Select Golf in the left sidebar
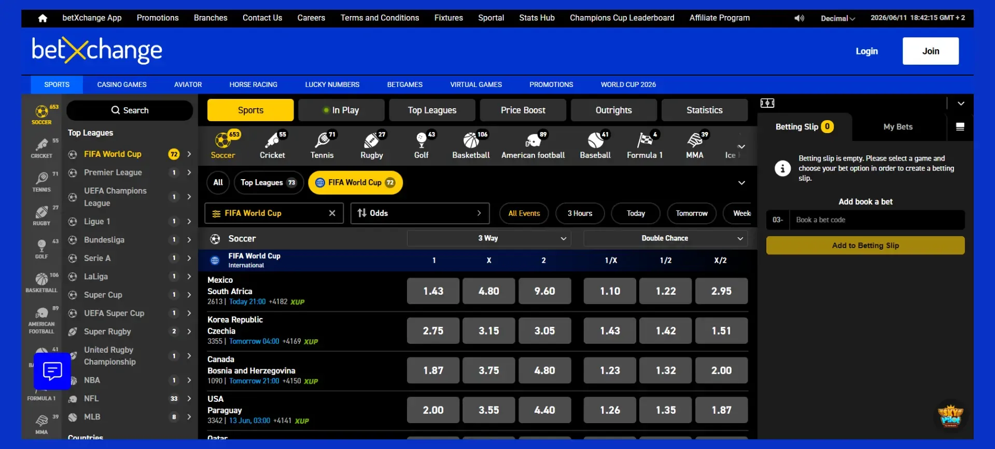 41,249
